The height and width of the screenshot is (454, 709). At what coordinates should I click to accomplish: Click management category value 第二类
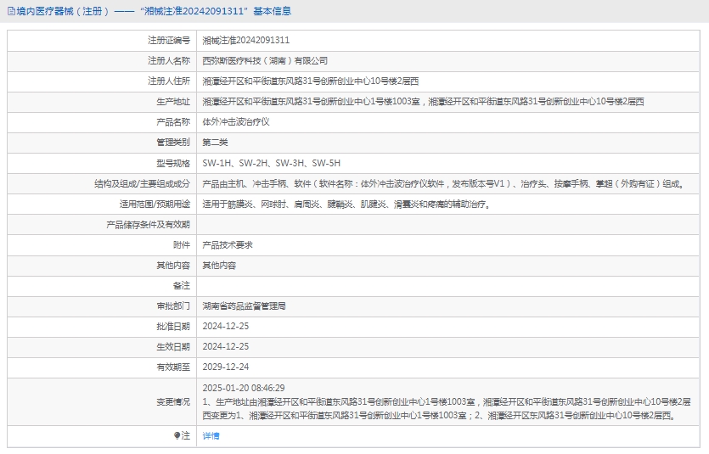click(215, 142)
